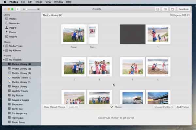Select Places in the sidebar
196x130 pixels.
pos(13,32)
